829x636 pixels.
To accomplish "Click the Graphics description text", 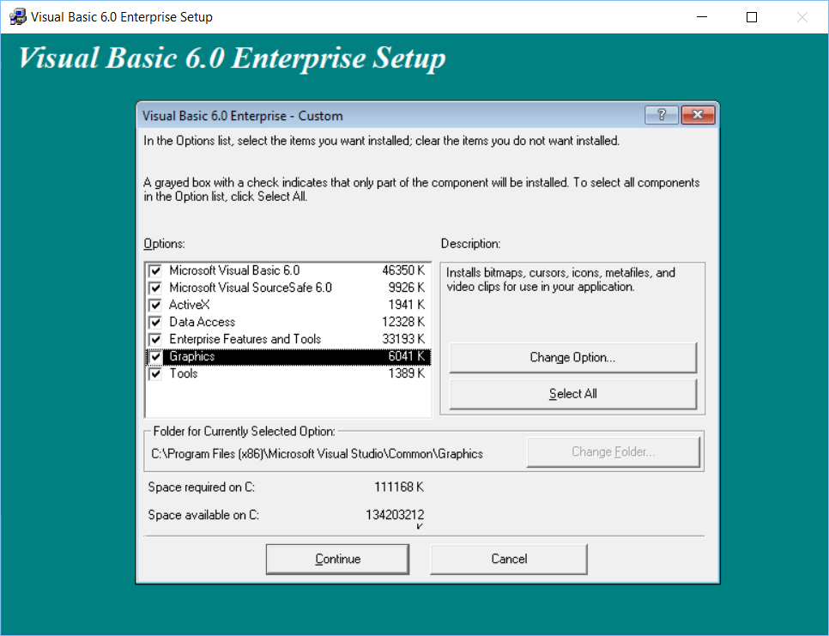I will (x=560, y=280).
